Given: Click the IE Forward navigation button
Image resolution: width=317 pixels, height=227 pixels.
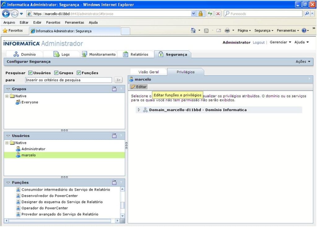Looking at the screenshot, I should 14,14.
